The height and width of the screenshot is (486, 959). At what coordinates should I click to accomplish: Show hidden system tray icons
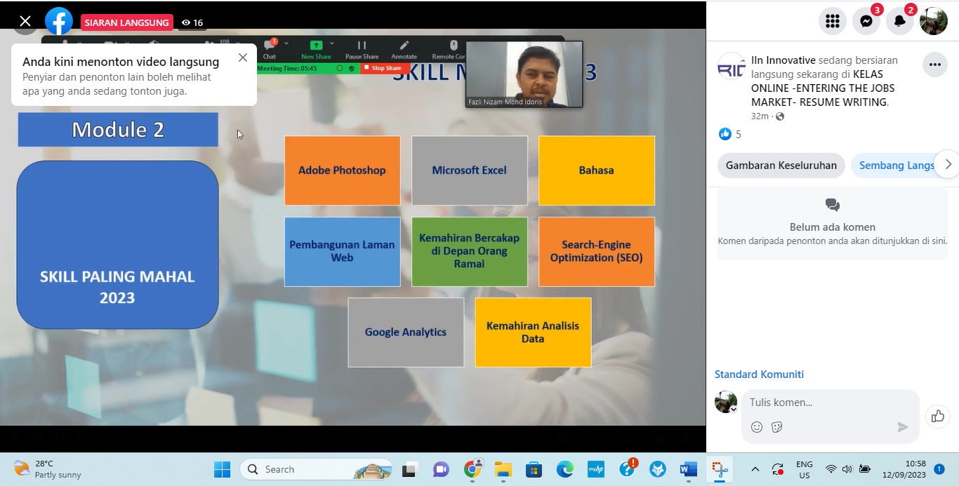point(755,469)
